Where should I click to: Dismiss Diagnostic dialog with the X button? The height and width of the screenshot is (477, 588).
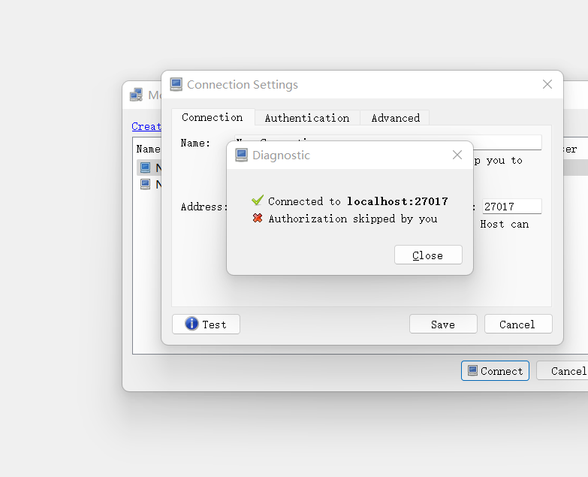457,155
